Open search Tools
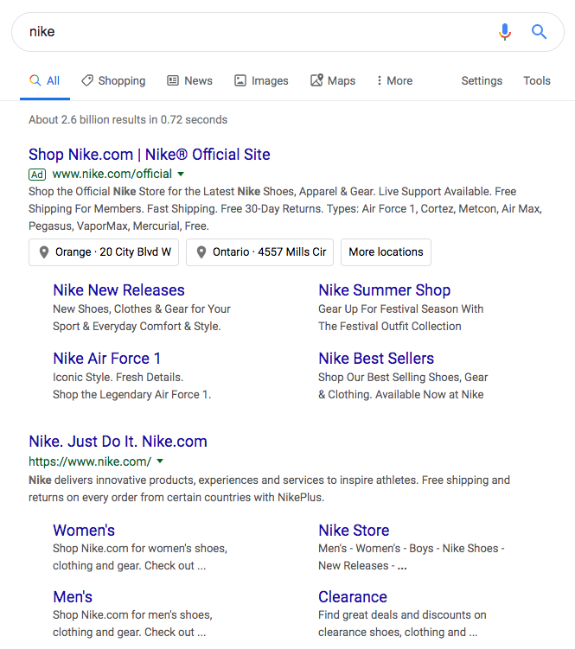This screenshot has width=575, height=649. point(537,80)
